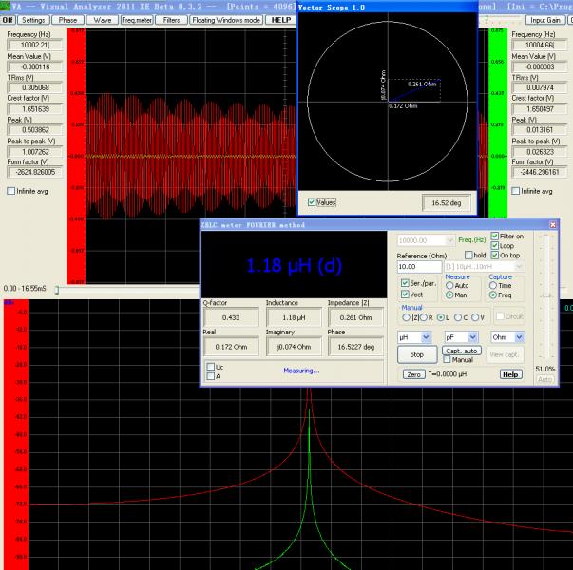Open the Phase window from toolbar
The image size is (573, 570).
click(x=69, y=19)
